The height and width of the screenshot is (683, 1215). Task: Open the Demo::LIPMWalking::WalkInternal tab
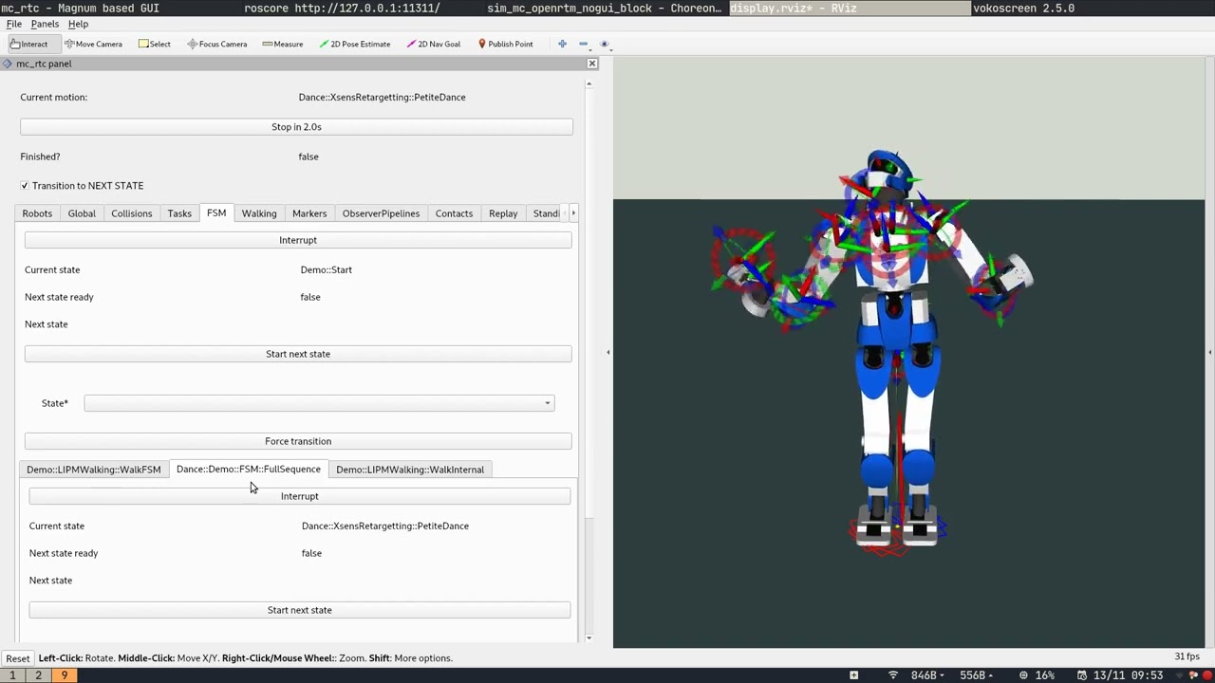[x=410, y=470]
